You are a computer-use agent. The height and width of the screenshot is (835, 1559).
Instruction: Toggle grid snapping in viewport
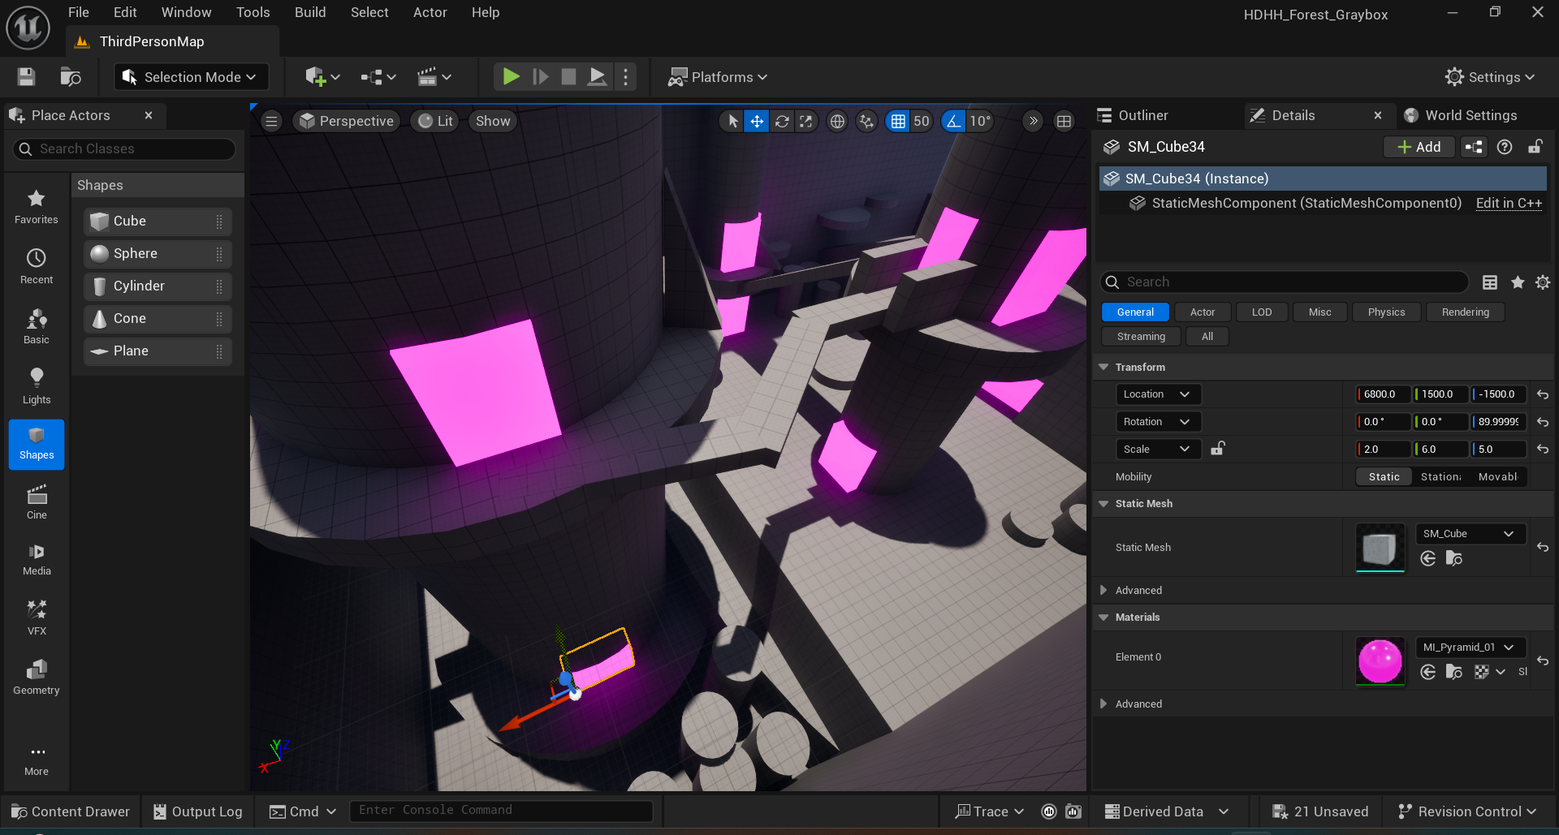tap(897, 122)
